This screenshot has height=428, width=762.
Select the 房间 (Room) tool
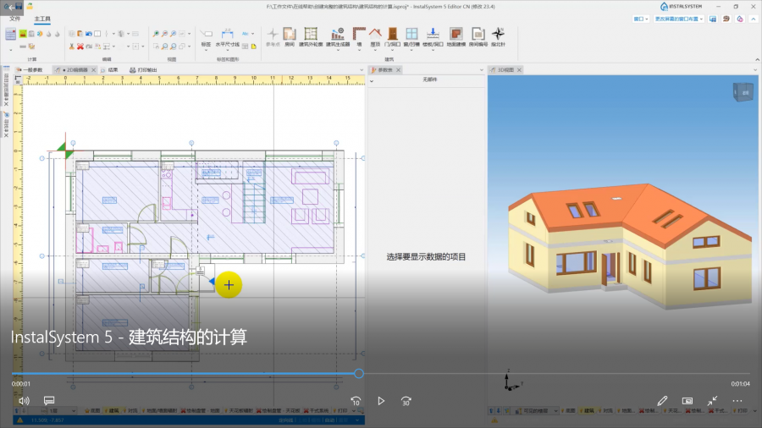(x=290, y=36)
